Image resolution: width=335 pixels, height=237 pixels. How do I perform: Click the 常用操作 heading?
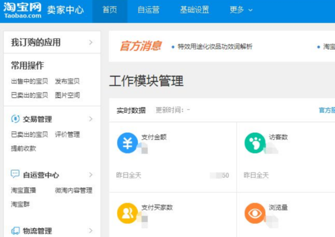(28, 65)
